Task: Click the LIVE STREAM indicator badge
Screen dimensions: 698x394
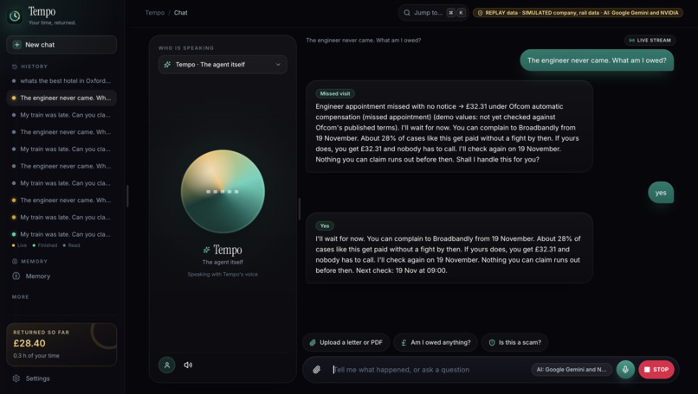Action: pyautogui.click(x=650, y=40)
